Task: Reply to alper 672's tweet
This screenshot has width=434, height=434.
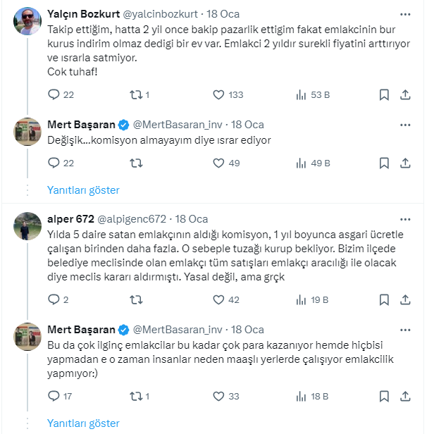Action: coord(54,299)
